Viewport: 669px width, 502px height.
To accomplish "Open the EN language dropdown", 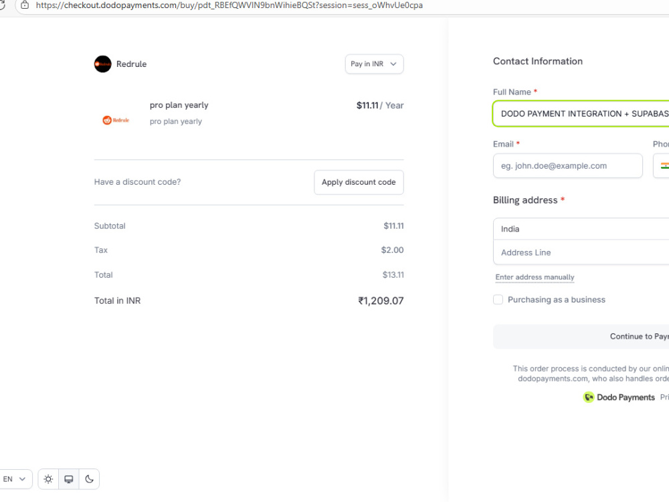I will tap(15, 479).
